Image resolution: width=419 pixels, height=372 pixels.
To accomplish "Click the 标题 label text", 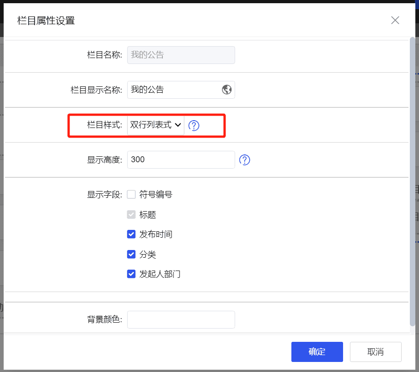I will (147, 215).
